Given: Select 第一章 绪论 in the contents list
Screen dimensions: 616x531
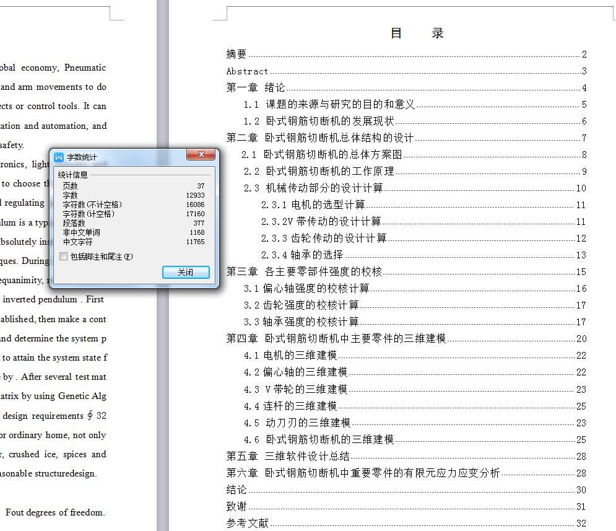Looking at the screenshot, I should pos(258,88).
